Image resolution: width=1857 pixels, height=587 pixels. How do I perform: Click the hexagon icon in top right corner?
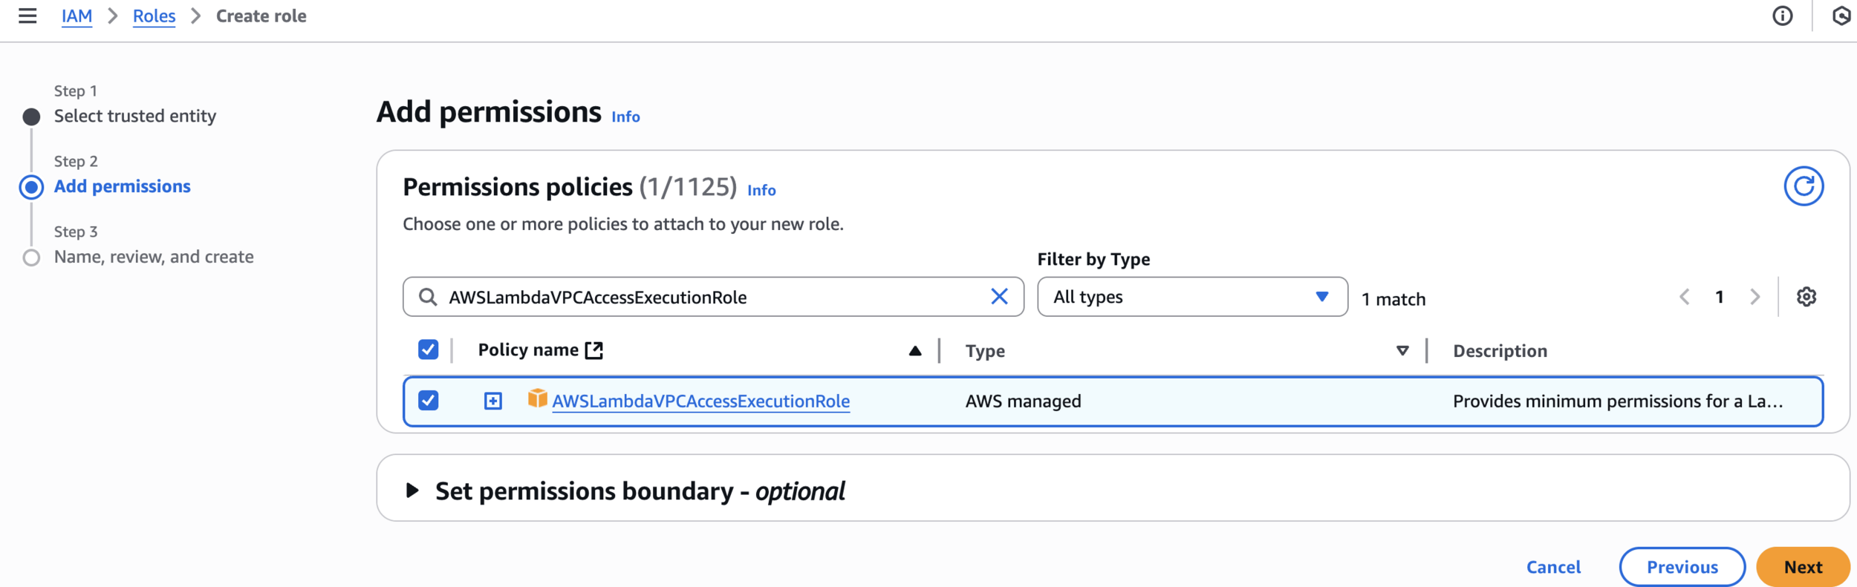pos(1841,16)
